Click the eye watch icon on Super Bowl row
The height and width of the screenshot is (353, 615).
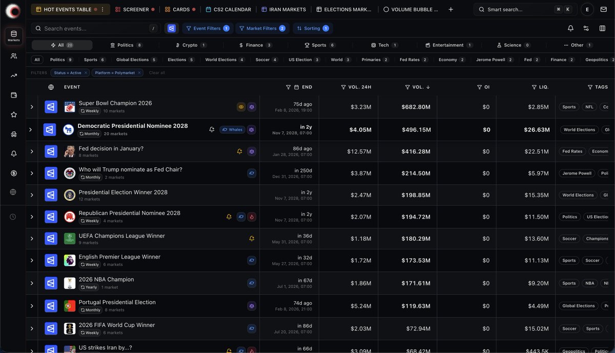coord(241,107)
